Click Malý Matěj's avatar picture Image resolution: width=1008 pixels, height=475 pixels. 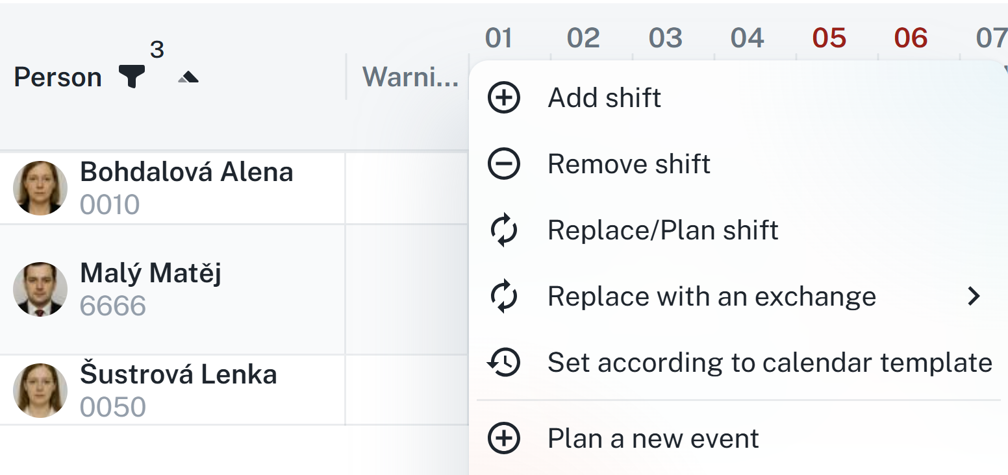(40, 289)
